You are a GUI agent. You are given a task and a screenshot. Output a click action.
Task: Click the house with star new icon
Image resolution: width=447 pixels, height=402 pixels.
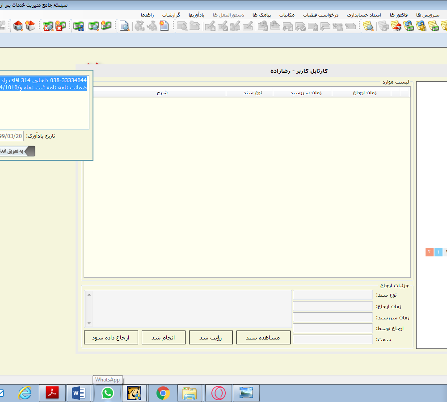pos(30,26)
